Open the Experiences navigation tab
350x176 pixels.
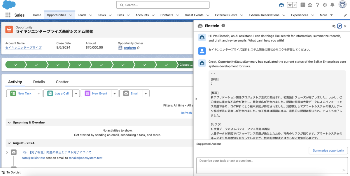pyautogui.click(x=300, y=15)
